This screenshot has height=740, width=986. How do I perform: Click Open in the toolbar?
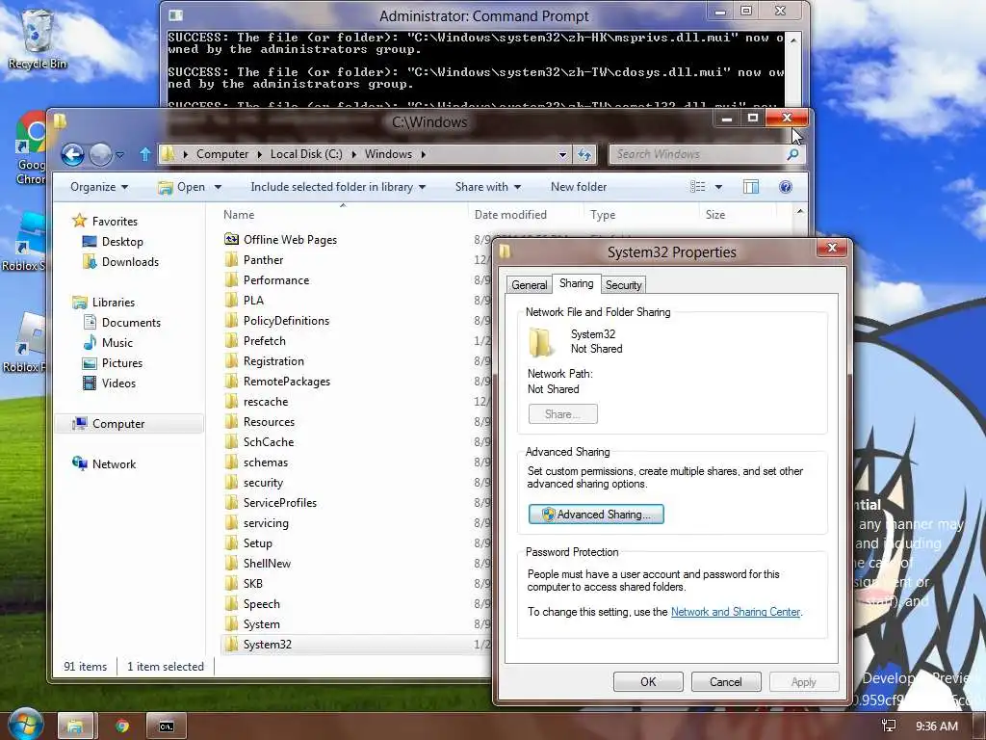pos(182,187)
